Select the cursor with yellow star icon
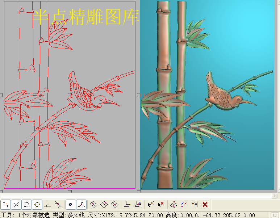280x218 pixels. coord(151,205)
